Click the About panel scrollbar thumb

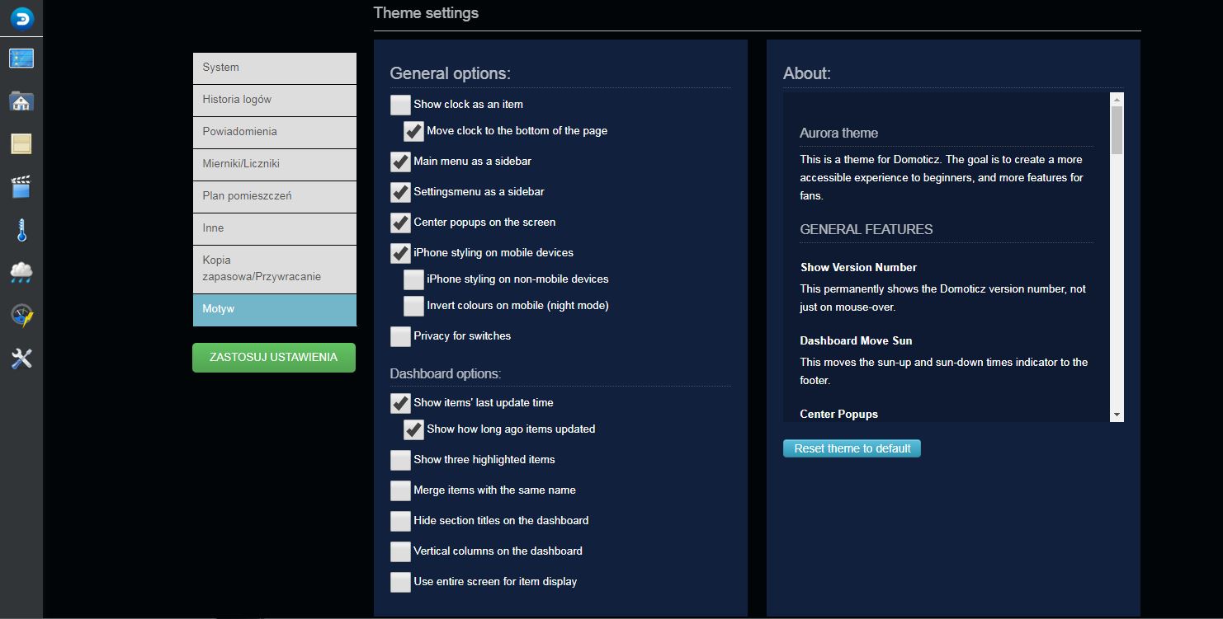coord(1117,130)
